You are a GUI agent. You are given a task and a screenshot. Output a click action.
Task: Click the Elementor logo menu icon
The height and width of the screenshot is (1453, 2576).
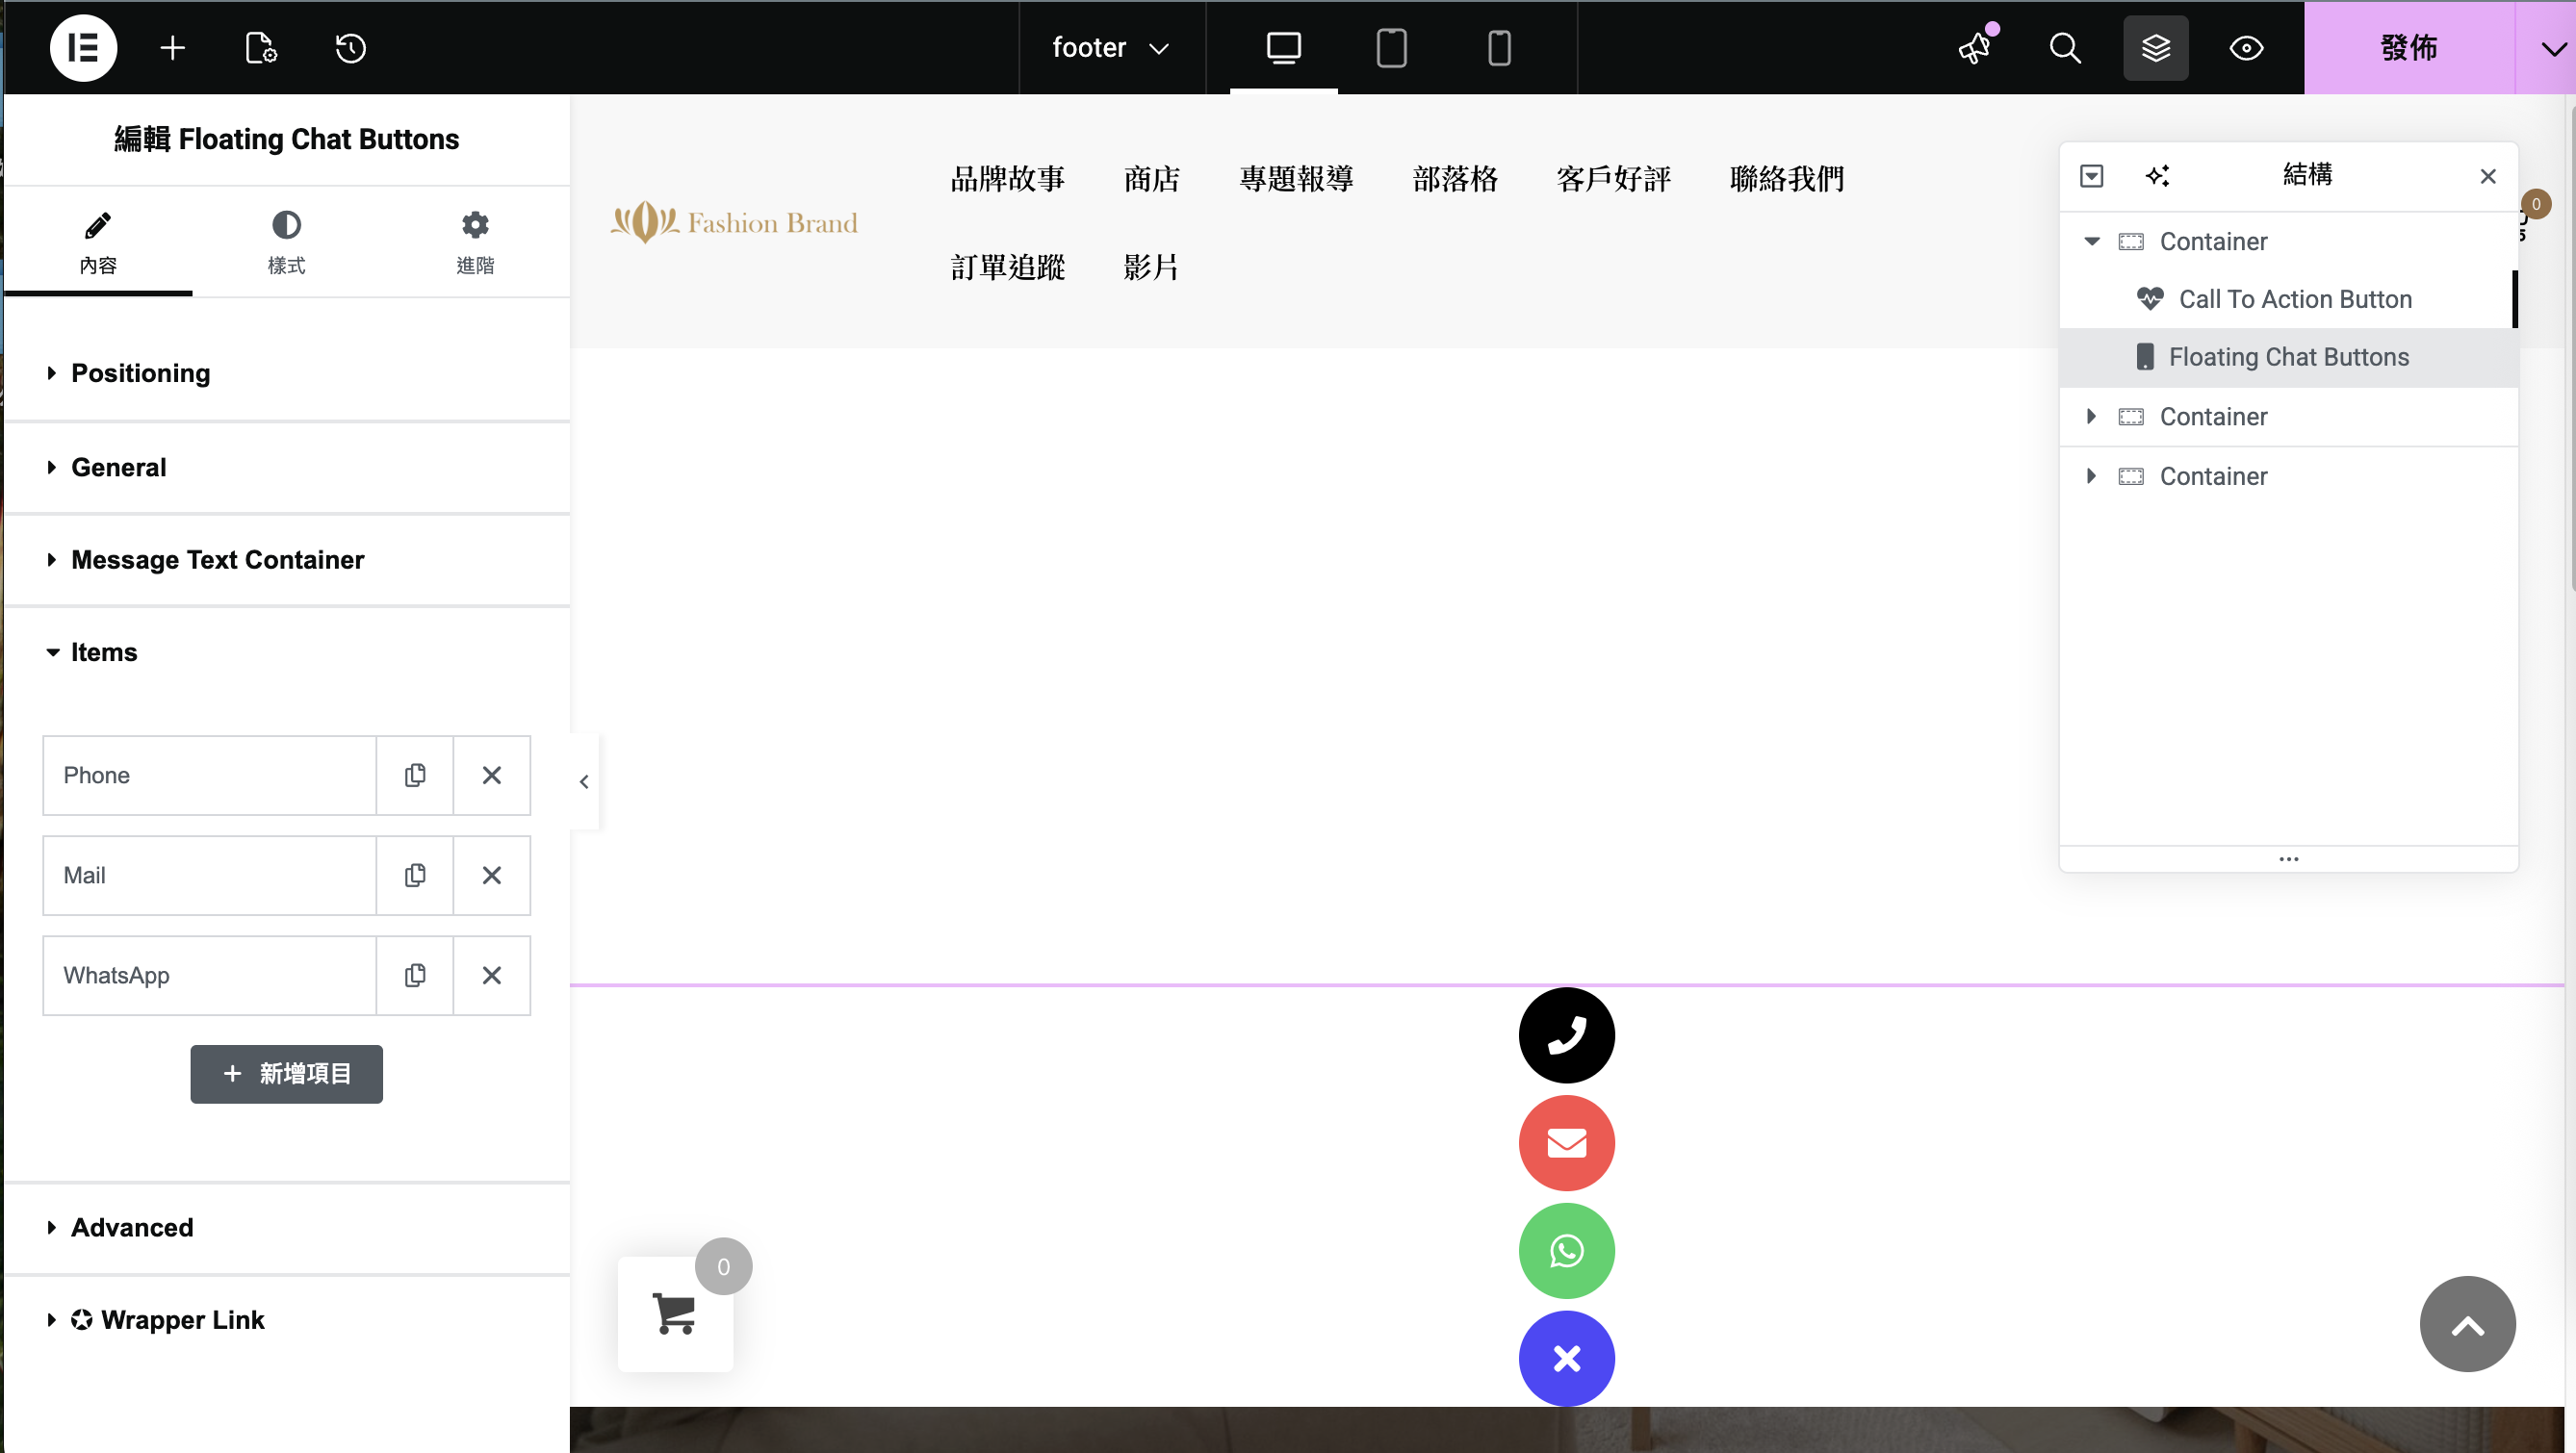click(83, 47)
